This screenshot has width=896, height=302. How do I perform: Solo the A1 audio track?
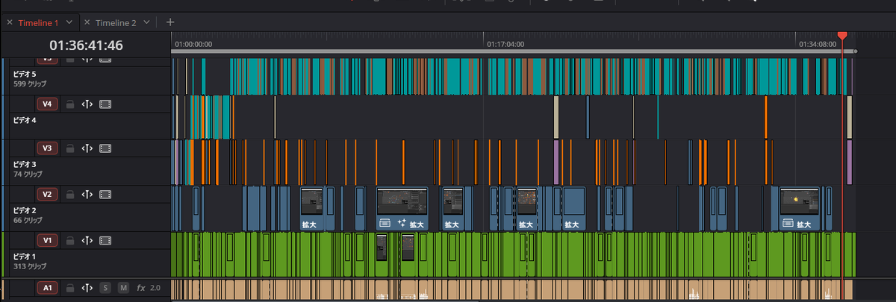(x=105, y=287)
